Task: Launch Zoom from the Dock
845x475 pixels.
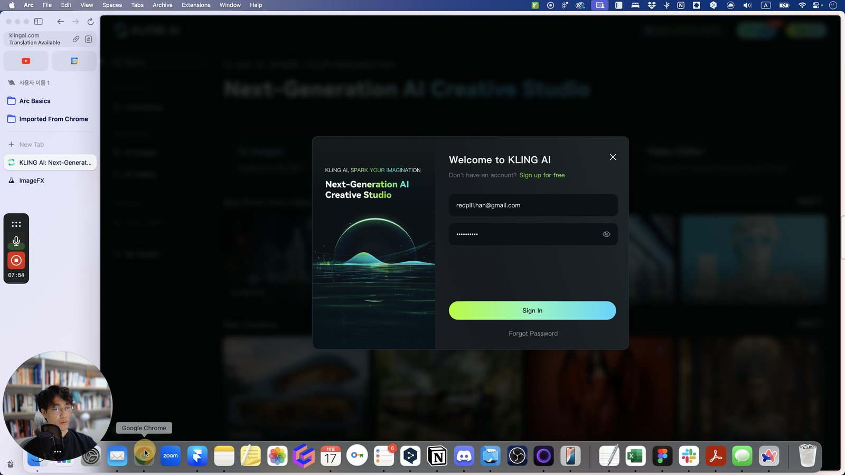Action: 171,456
